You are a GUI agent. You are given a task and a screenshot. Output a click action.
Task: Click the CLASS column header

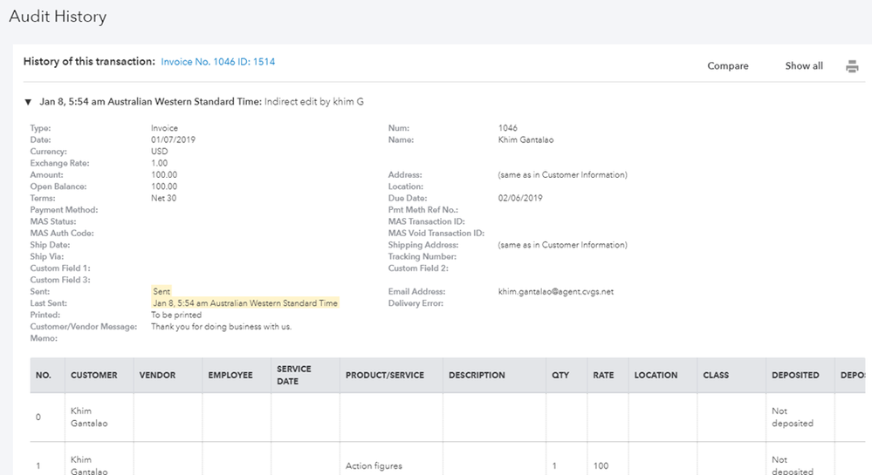(x=716, y=376)
